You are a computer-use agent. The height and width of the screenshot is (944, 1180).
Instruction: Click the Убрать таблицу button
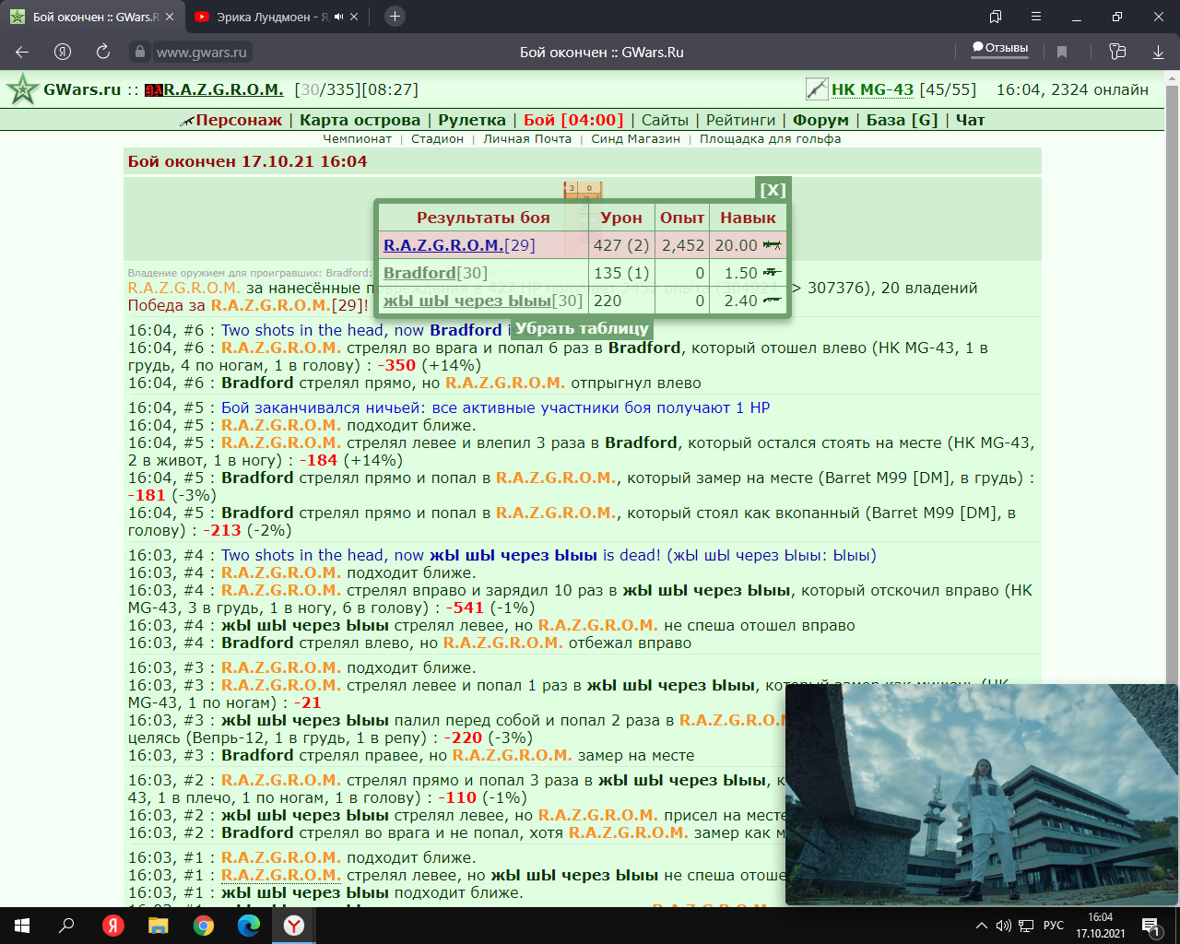582,329
